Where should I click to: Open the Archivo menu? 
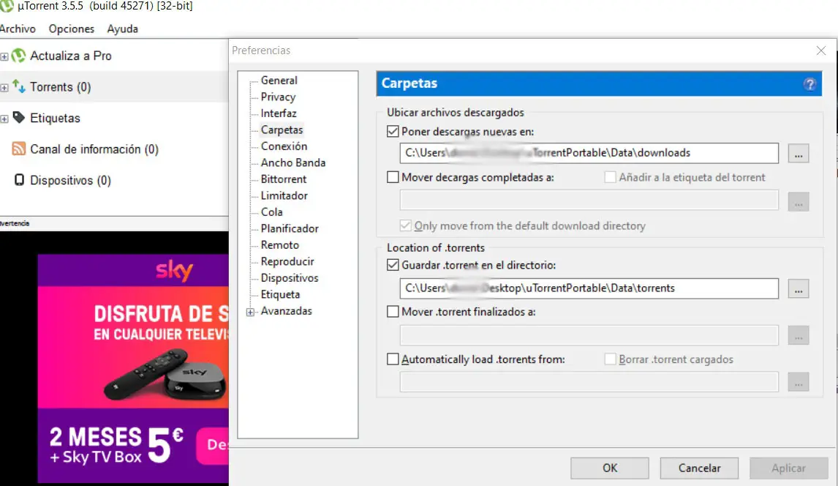[x=18, y=29]
